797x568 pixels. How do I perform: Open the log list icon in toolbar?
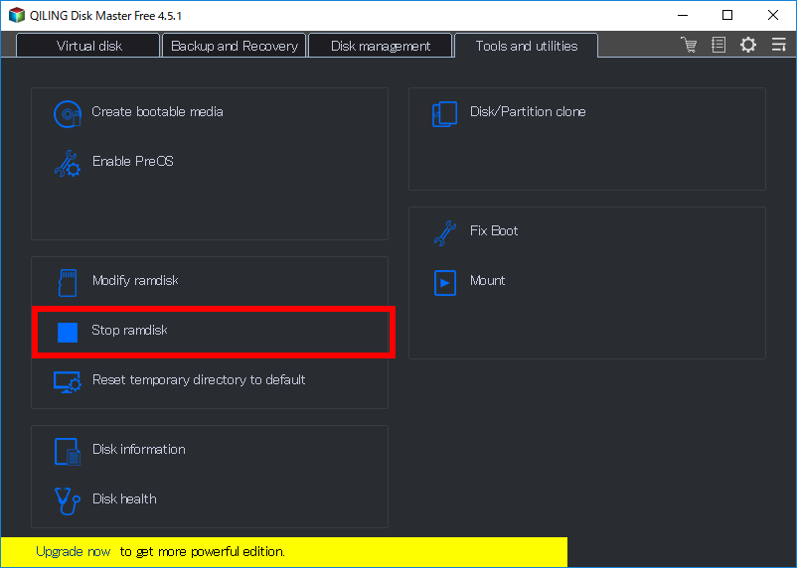[x=718, y=45]
